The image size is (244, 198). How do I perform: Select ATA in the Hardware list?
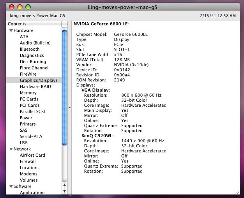[24, 37]
